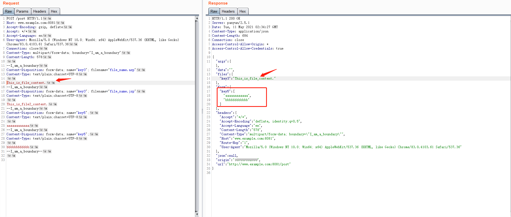Switch to the Request Params tab

click(22, 11)
